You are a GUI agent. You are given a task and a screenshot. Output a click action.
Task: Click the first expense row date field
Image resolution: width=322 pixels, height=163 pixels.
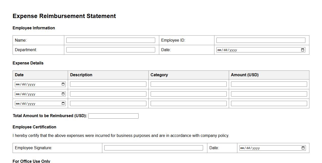point(35,84)
